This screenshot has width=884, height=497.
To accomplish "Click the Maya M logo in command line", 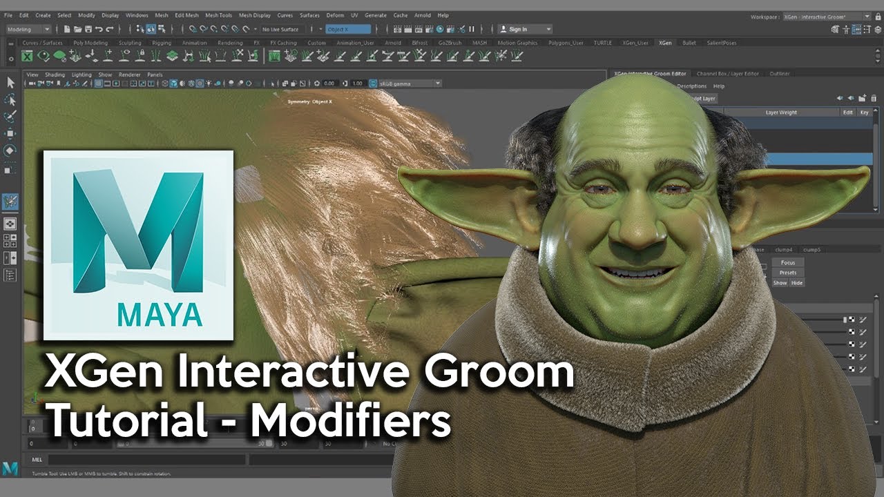I will click(10, 467).
